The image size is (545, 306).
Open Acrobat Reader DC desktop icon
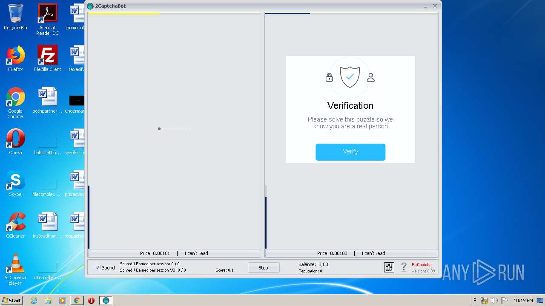pos(47,20)
